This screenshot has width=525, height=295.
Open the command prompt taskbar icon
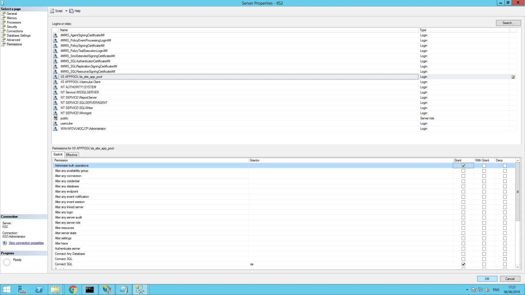[x=90, y=290]
